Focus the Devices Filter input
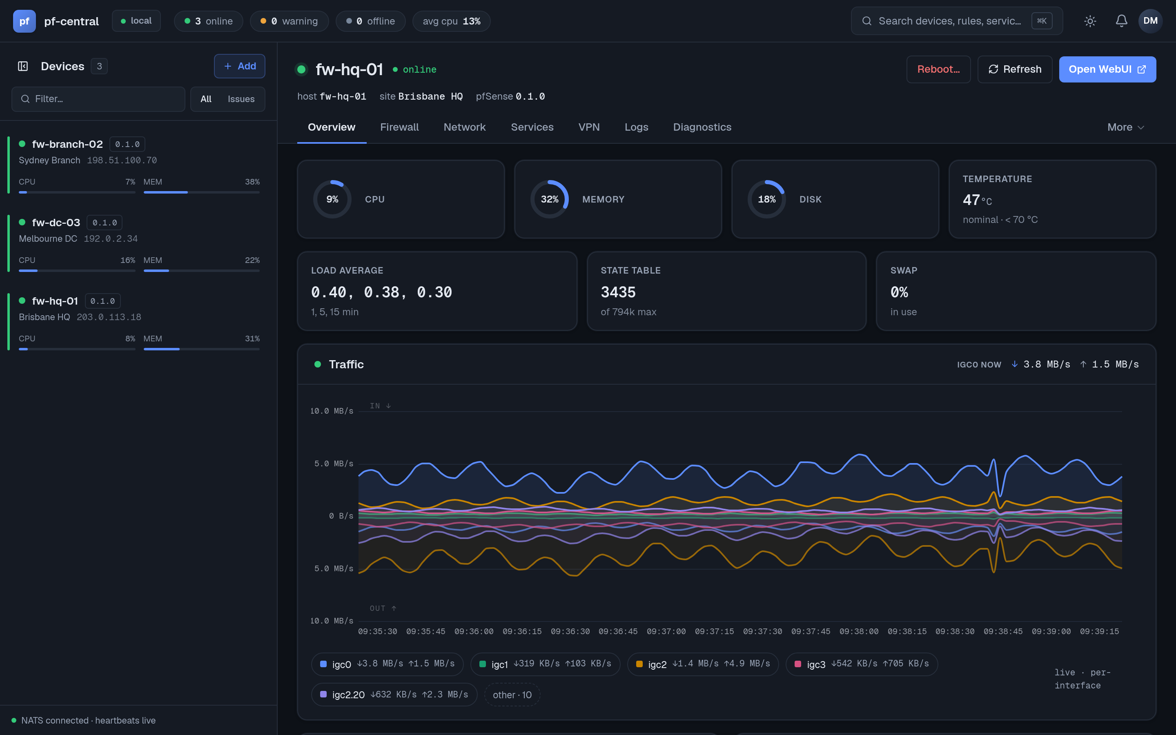 point(98,99)
